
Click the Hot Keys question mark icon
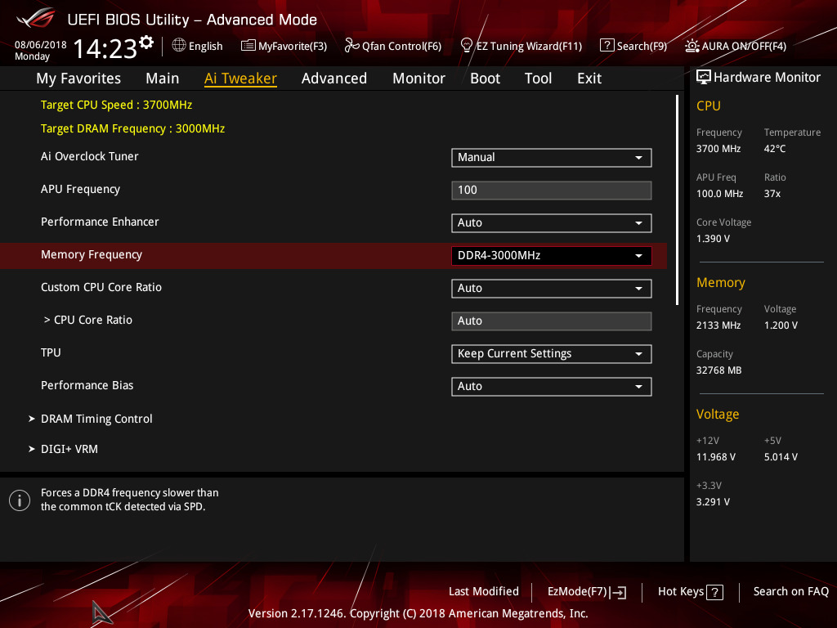point(714,592)
